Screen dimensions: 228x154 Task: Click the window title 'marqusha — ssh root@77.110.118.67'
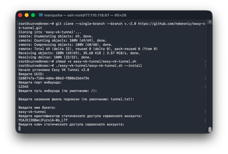click(x=77, y=15)
